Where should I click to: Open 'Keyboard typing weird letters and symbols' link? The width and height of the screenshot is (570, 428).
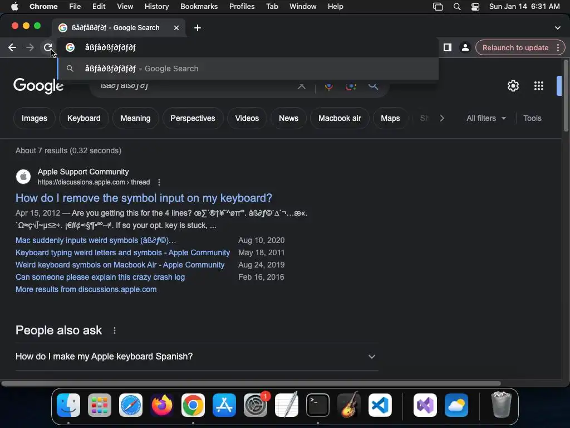pos(123,252)
